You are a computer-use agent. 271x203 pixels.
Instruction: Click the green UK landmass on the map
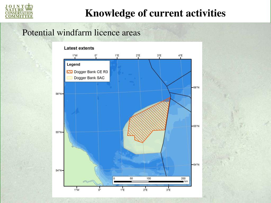(x=78, y=167)
